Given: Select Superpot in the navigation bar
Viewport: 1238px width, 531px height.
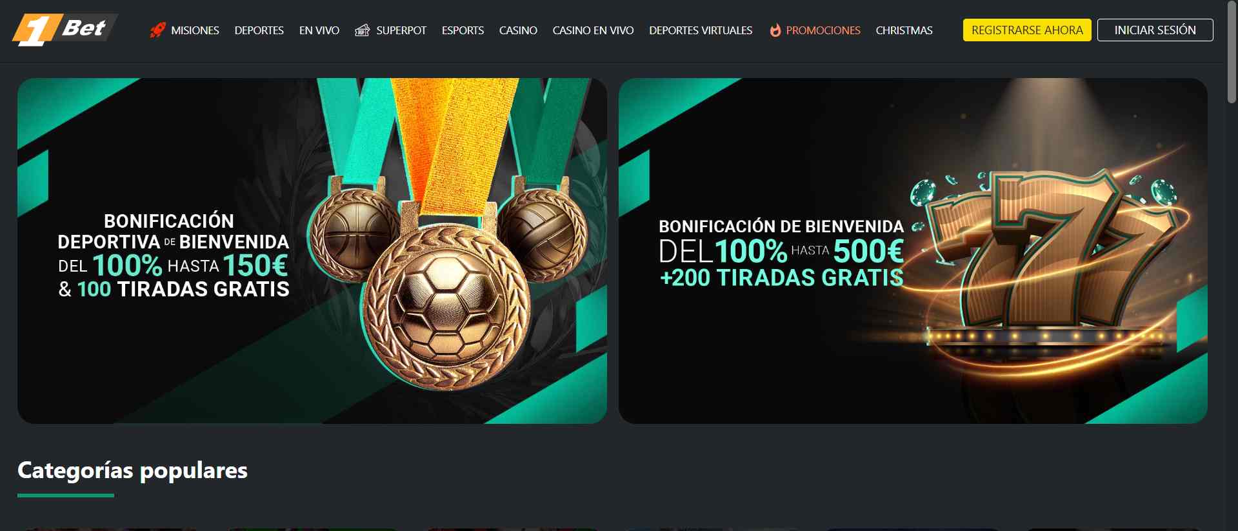Looking at the screenshot, I should 401,30.
